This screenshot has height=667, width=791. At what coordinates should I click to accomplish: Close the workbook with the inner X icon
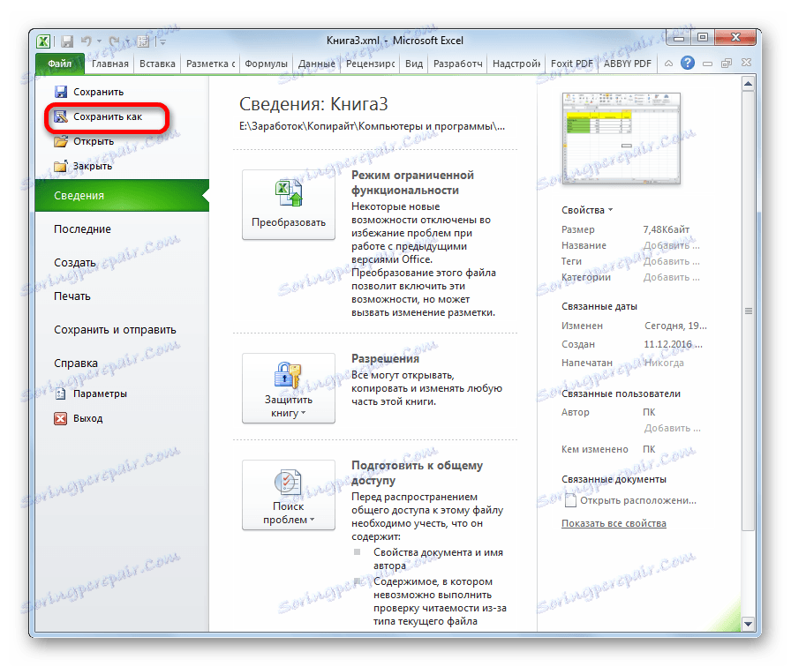coord(746,63)
